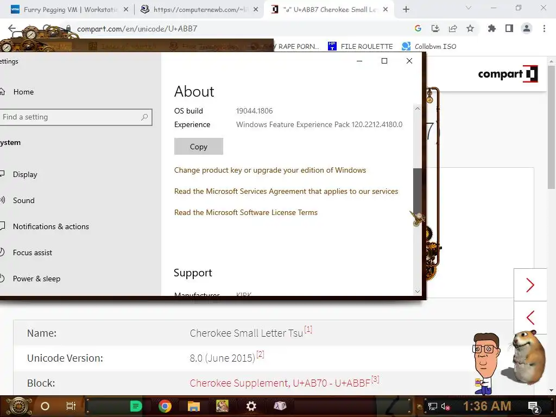The height and width of the screenshot is (417, 556).
Task: Open Focus assist settings
Action: tap(32, 252)
